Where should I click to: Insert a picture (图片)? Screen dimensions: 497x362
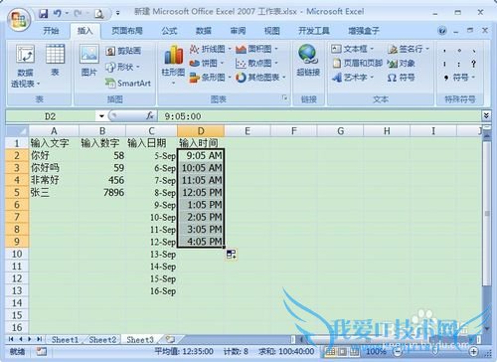pos(88,61)
